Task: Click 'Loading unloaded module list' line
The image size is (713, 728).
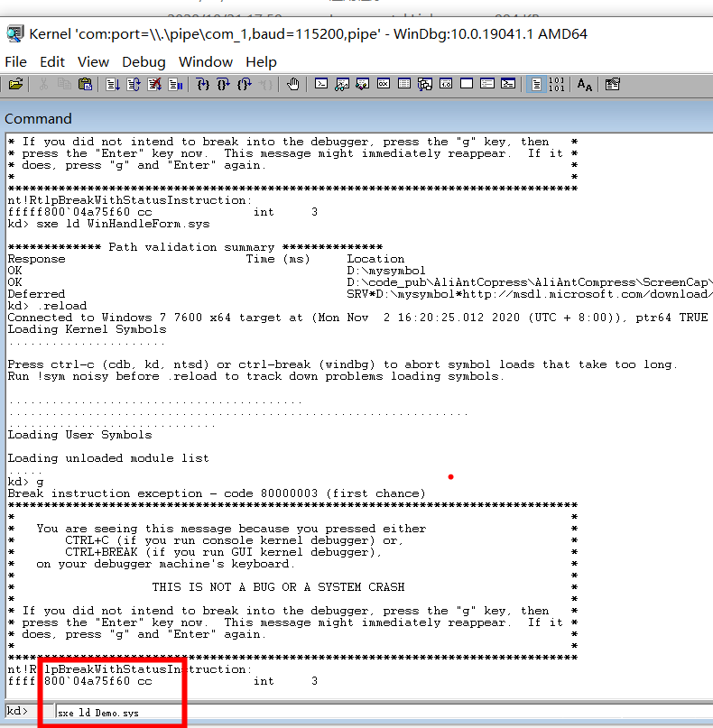Action: 108,458
